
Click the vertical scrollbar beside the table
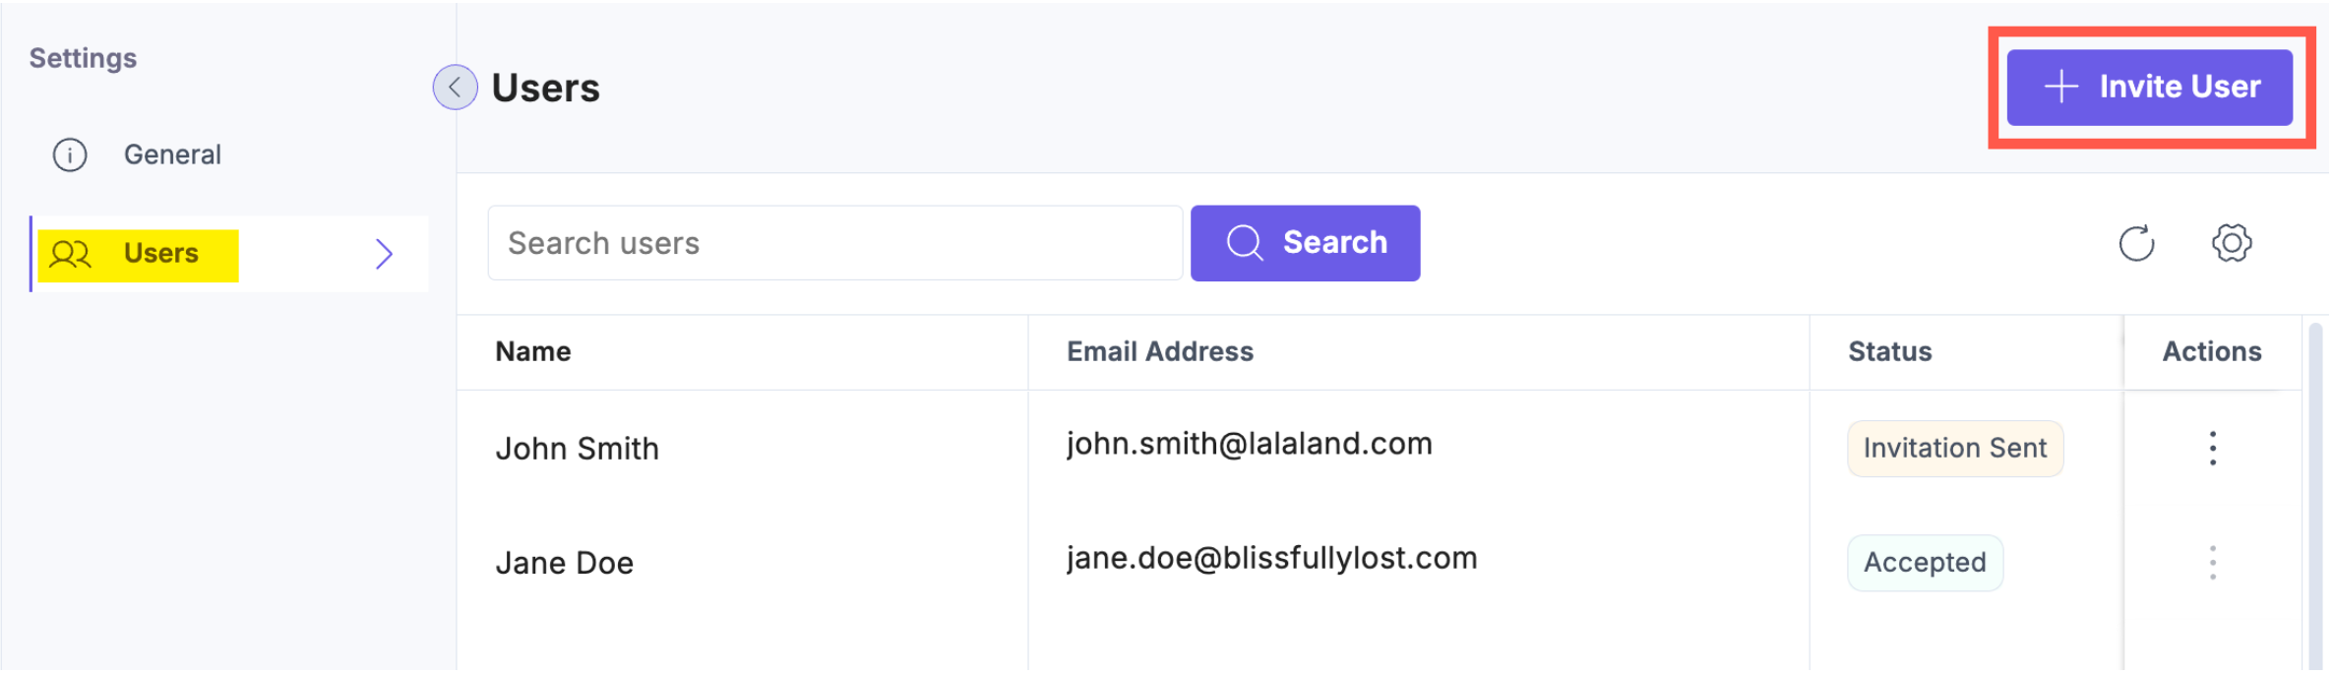[x=2315, y=492]
